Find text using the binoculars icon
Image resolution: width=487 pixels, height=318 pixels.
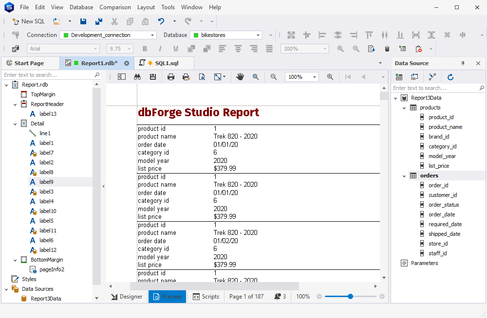pyautogui.click(x=137, y=77)
